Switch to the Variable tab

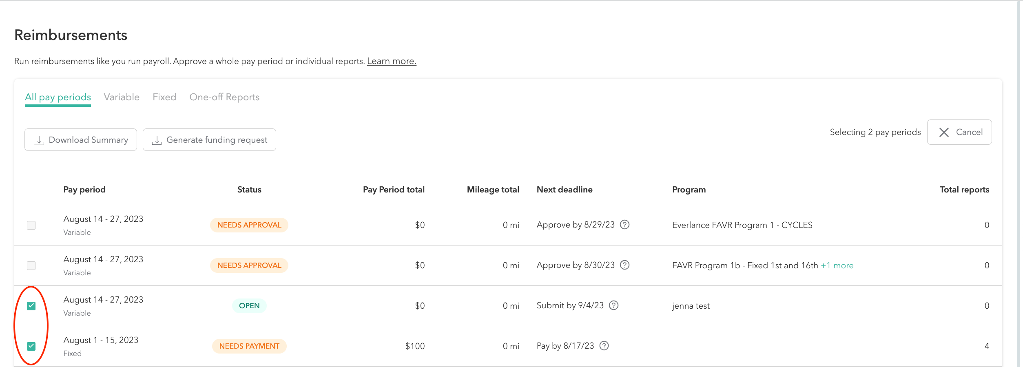pos(122,97)
